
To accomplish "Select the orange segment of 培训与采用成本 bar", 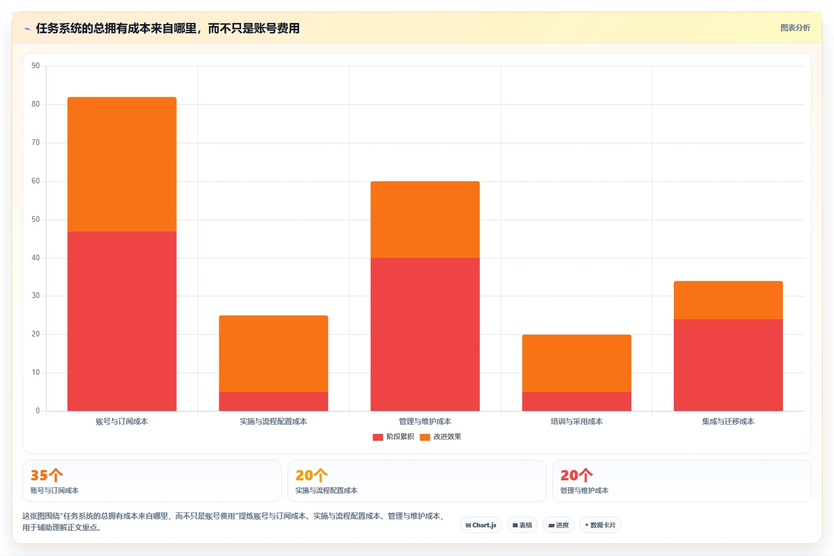I will point(576,363).
